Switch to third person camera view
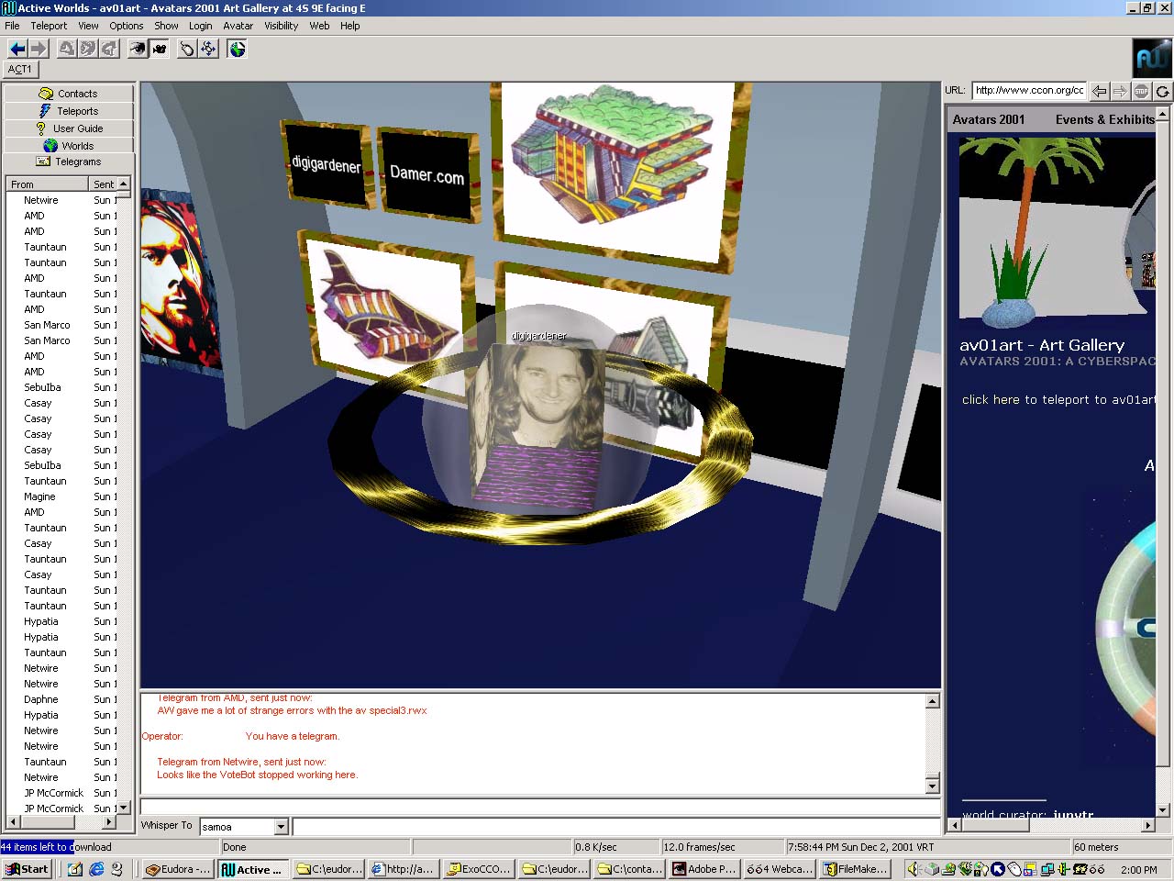The image size is (1174, 881). 160,49
